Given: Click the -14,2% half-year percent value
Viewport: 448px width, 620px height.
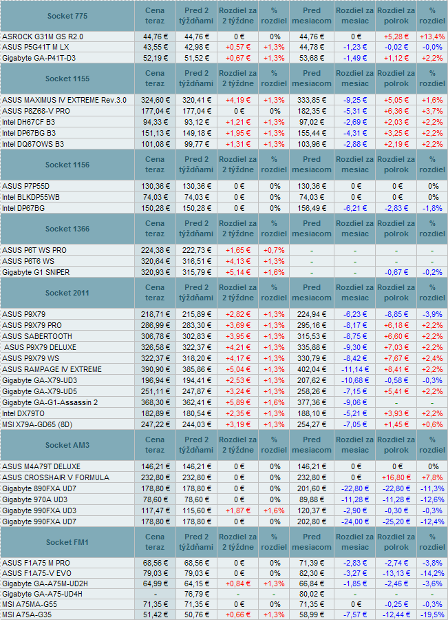Looking at the screenshot, I should pyautogui.click(x=432, y=573).
